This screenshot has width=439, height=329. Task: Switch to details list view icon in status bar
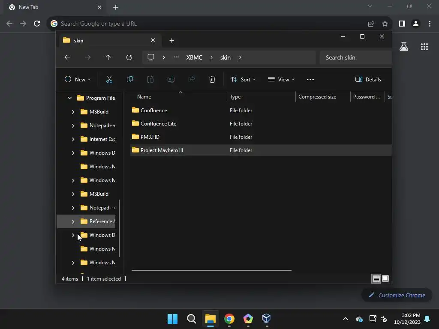coord(376,278)
